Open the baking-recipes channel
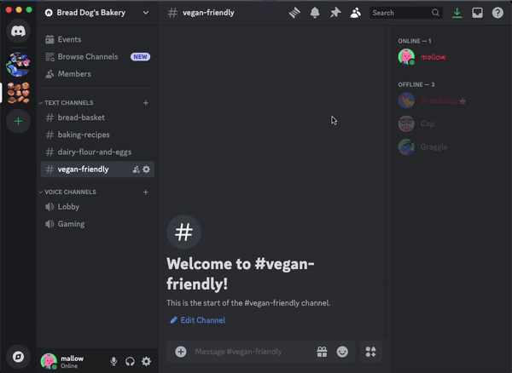This screenshot has height=373, width=512. point(97,135)
